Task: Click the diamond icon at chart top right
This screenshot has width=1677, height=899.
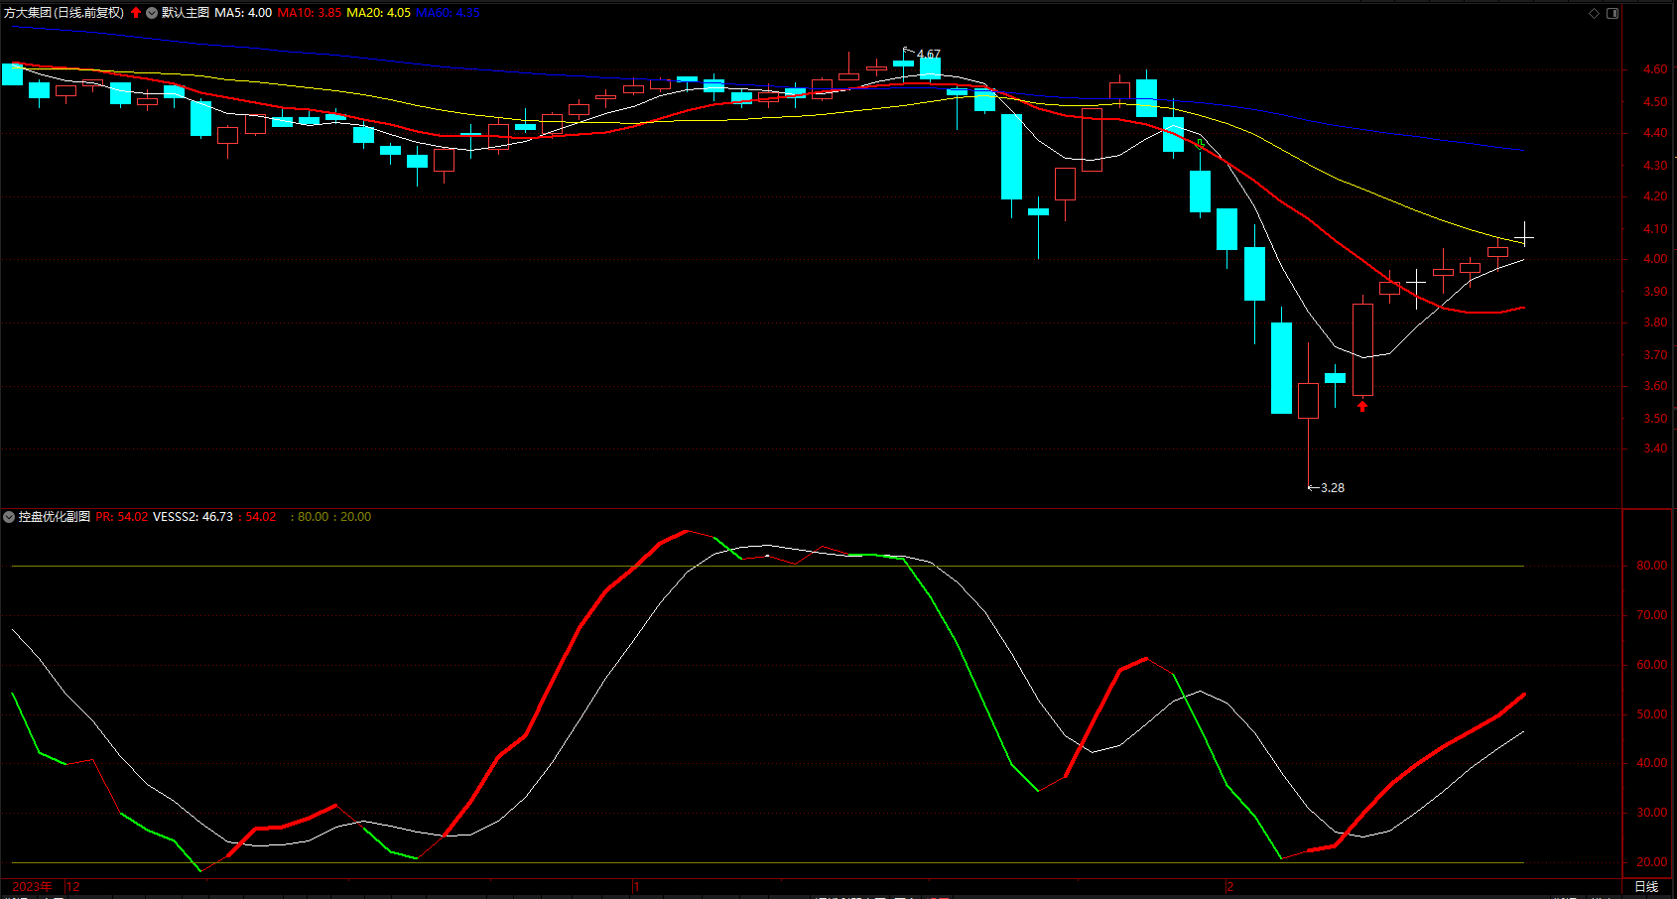Action: point(1595,13)
